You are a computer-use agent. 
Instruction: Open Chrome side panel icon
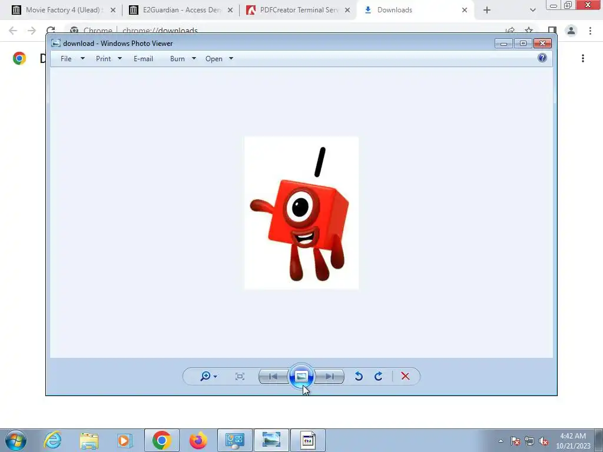coord(552,31)
